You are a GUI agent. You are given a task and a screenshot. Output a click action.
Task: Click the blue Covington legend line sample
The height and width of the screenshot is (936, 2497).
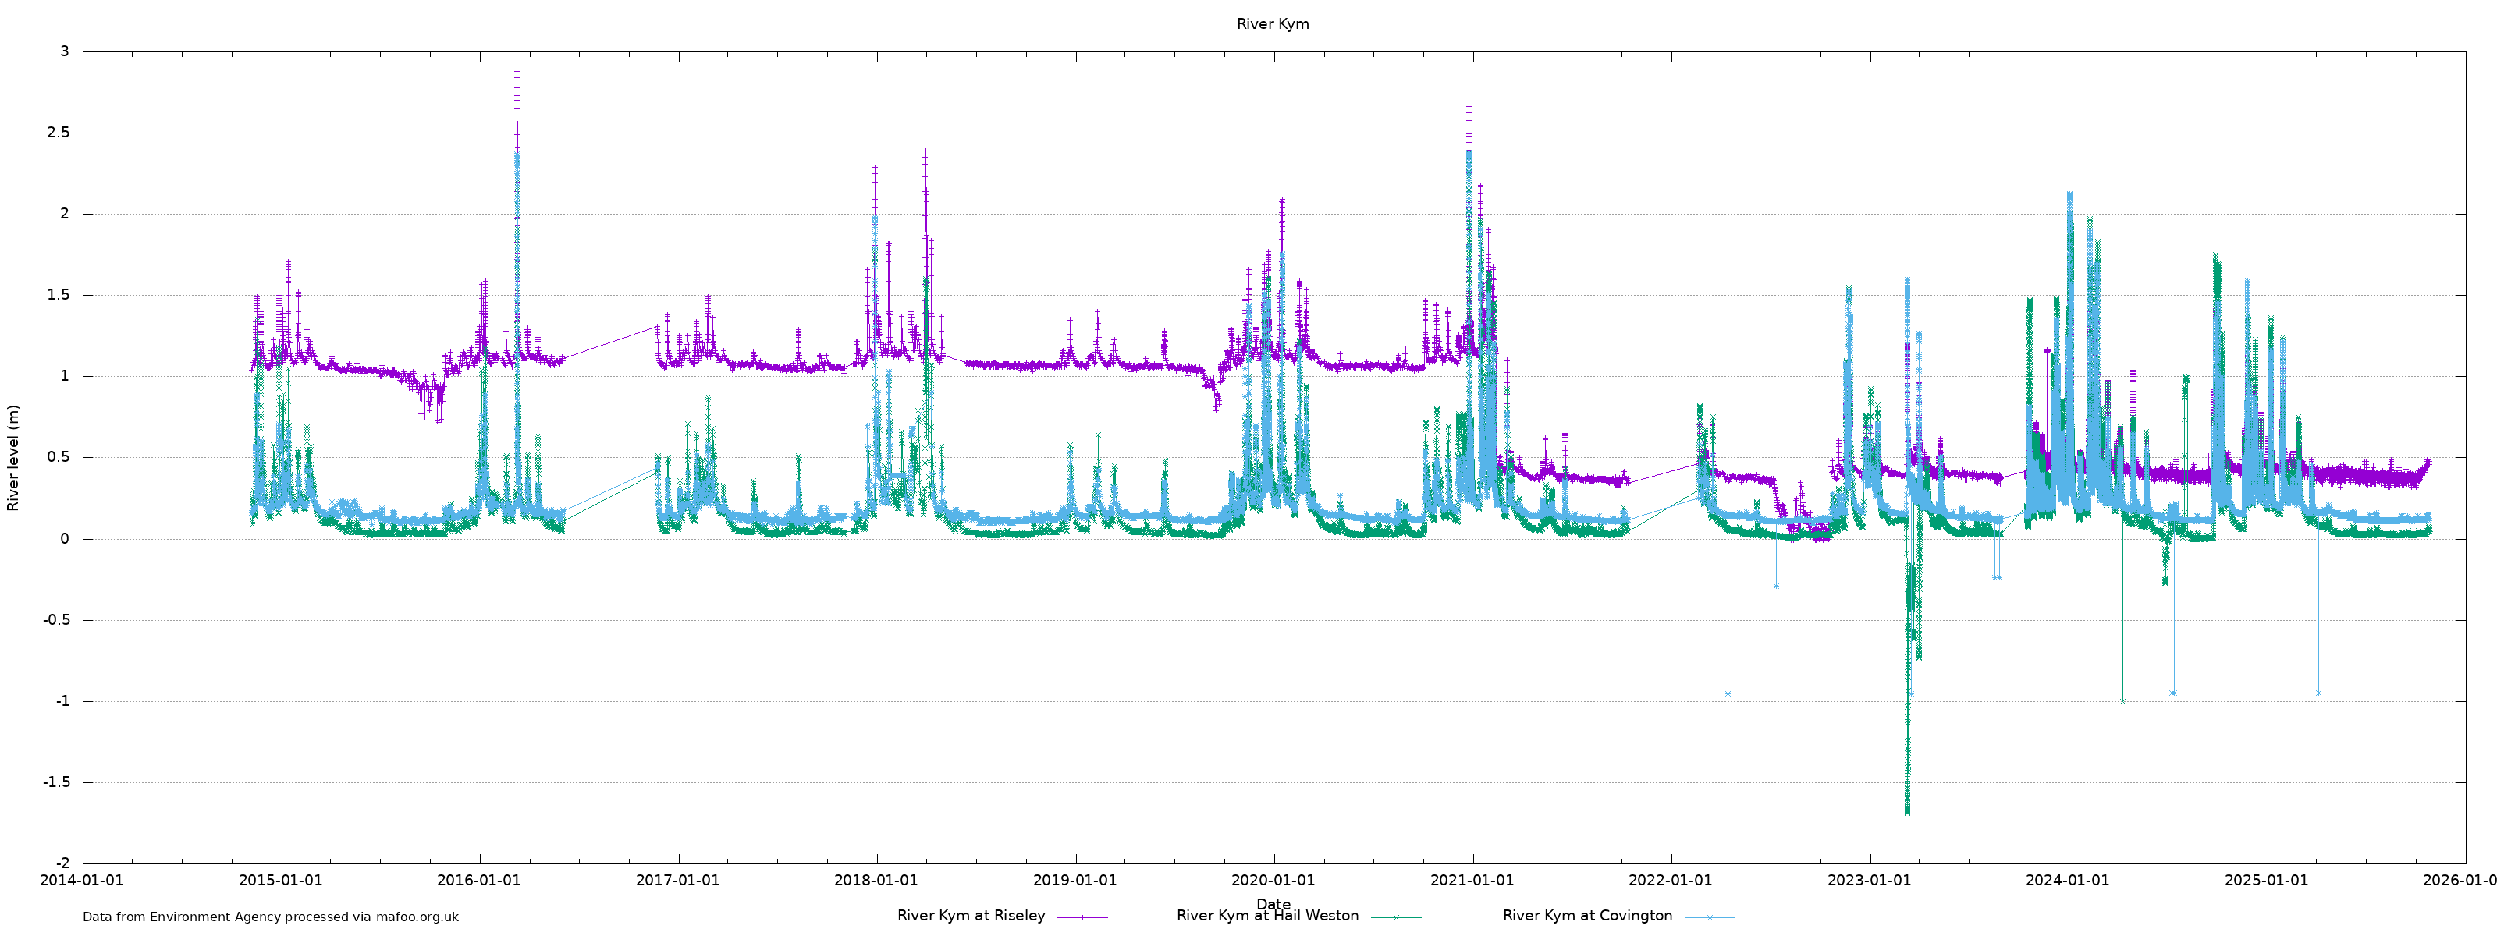click(x=1709, y=916)
